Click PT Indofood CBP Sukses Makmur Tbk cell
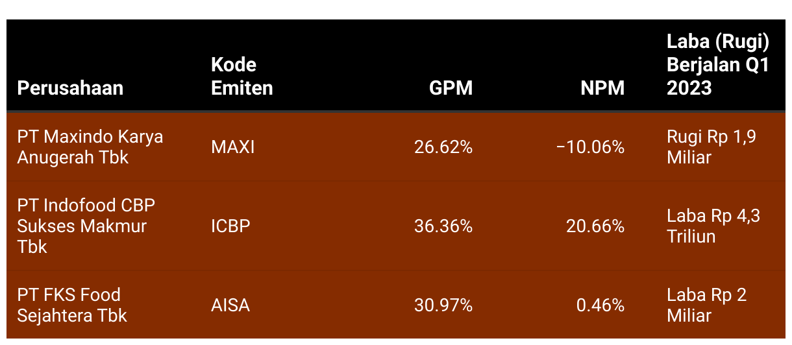The image size is (792, 345). [86, 226]
